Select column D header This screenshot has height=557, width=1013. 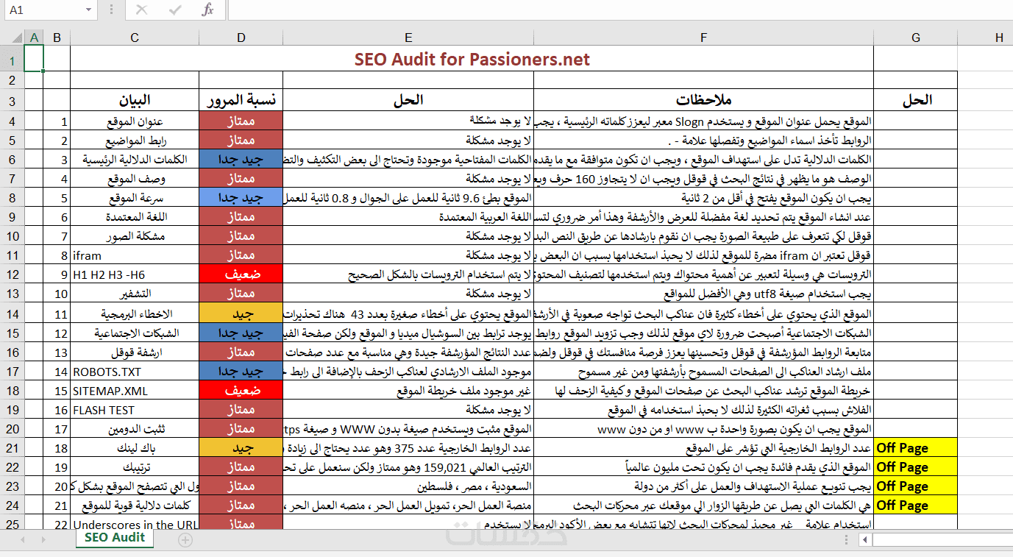pyautogui.click(x=241, y=38)
